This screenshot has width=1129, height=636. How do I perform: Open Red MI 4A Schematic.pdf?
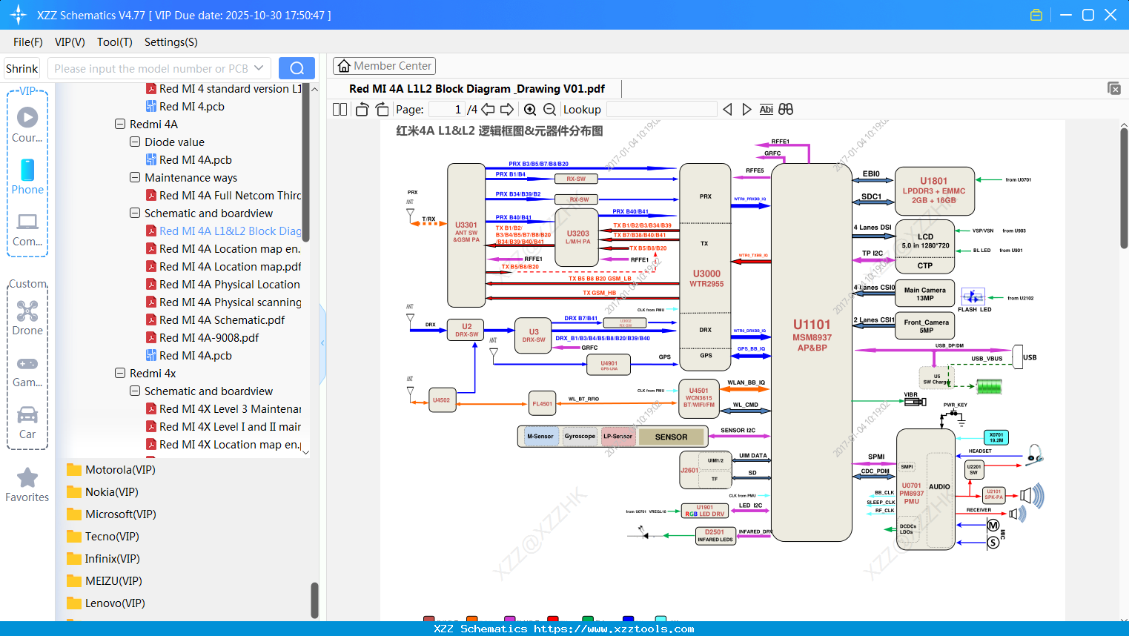(x=222, y=319)
